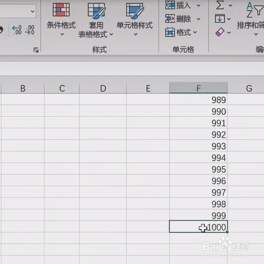The image size is (264, 264).
Task: Expand the Sort and Filter dropdown arrow
Action: pos(256,34)
